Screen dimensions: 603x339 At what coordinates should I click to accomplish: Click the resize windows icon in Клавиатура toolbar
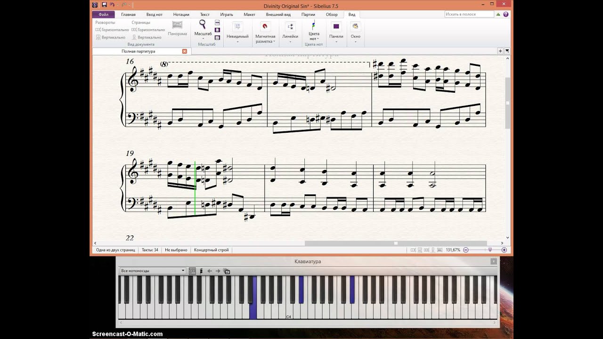[227, 271]
